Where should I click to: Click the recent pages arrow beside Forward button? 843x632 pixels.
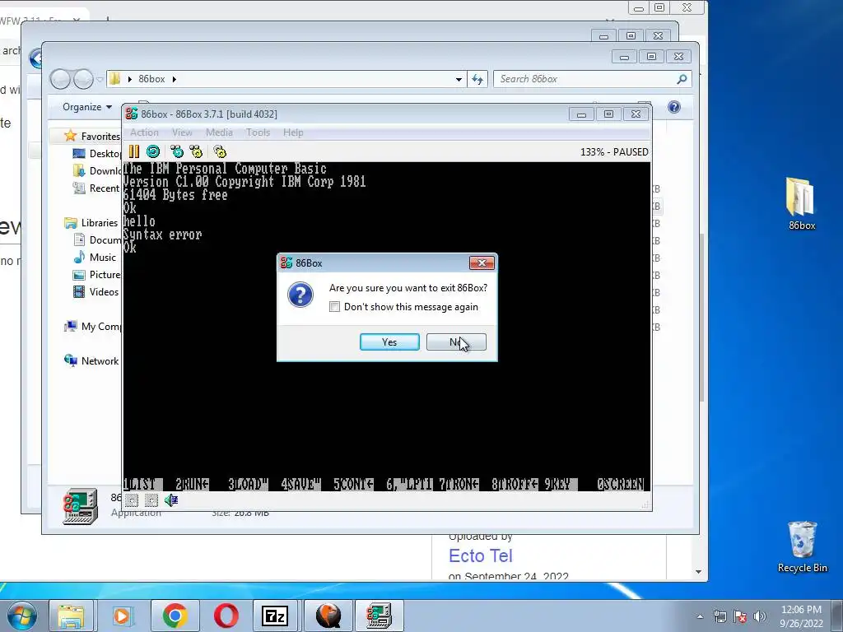pyautogui.click(x=100, y=80)
